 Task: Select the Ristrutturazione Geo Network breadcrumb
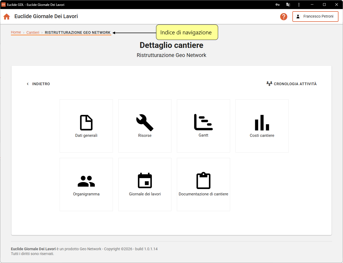tap(77, 32)
